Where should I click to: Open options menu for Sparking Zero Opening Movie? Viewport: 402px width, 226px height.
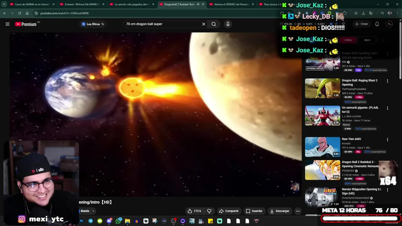(x=387, y=54)
